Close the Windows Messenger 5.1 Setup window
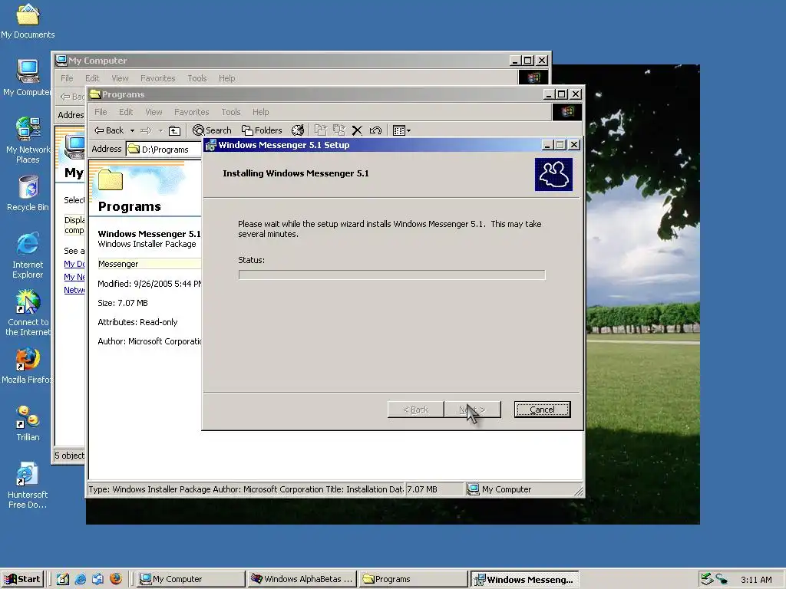The width and height of the screenshot is (786, 589). pyautogui.click(x=574, y=145)
